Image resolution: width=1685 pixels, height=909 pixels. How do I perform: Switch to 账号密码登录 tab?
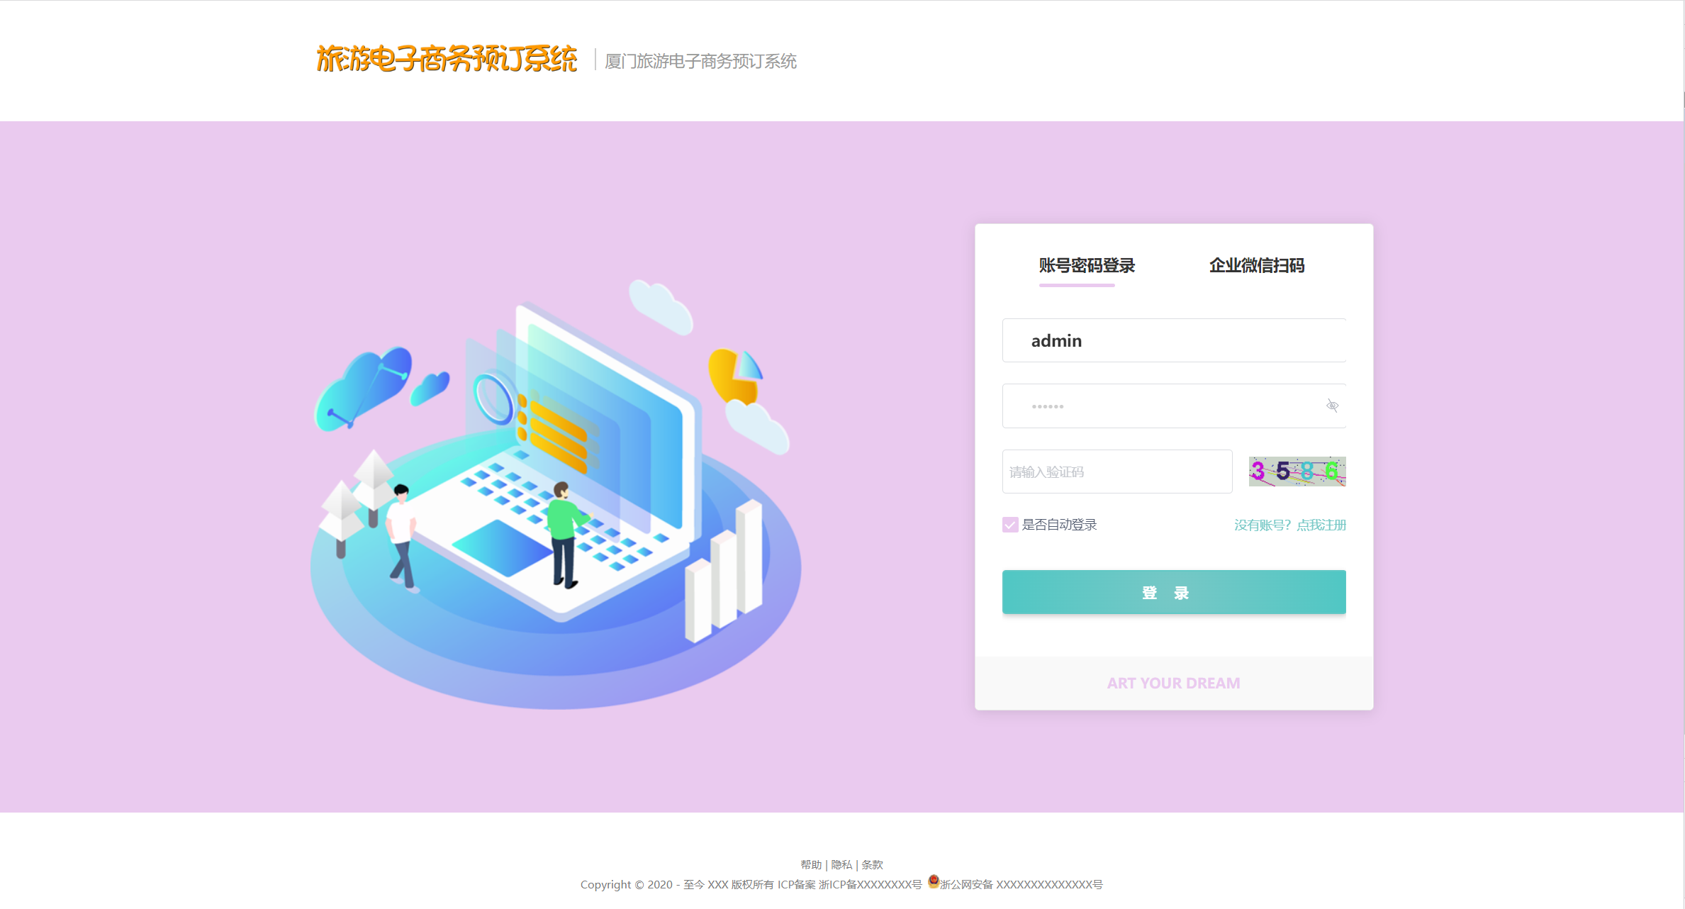pos(1087,266)
